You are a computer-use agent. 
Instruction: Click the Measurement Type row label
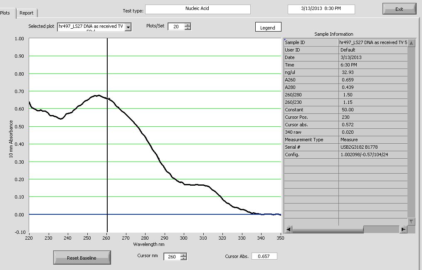coord(311,140)
